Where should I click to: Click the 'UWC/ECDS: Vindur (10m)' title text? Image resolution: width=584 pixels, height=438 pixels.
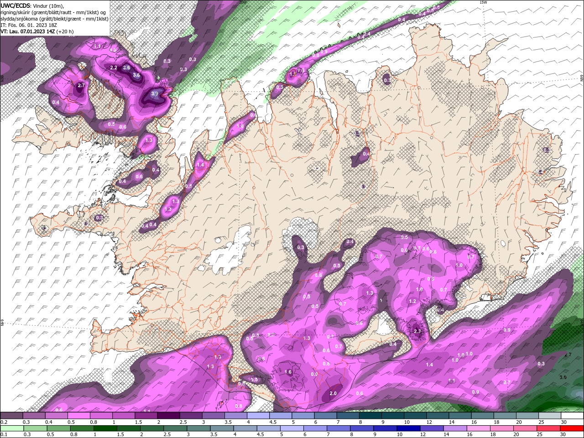pos(32,6)
